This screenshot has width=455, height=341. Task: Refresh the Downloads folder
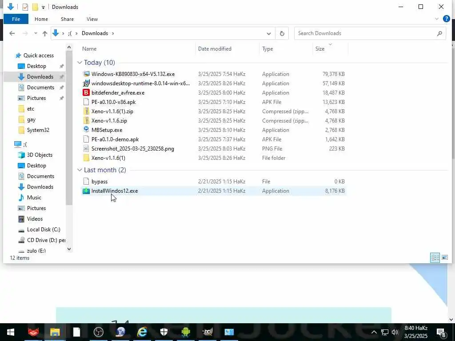pos(282,34)
